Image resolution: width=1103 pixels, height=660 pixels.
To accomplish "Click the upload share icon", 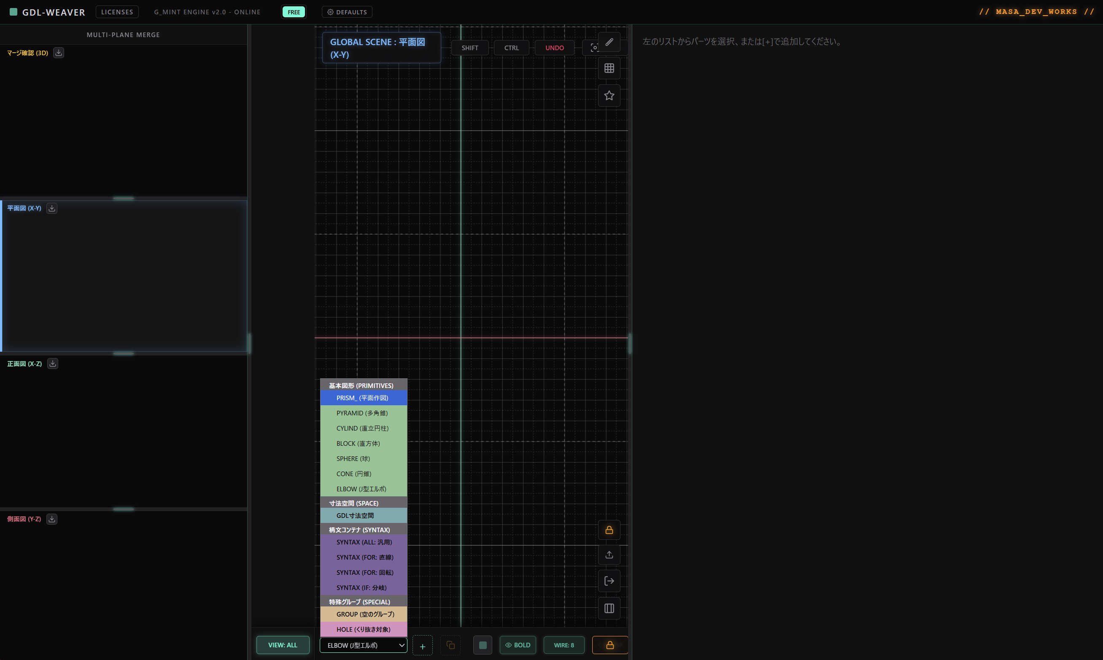I will 609,555.
